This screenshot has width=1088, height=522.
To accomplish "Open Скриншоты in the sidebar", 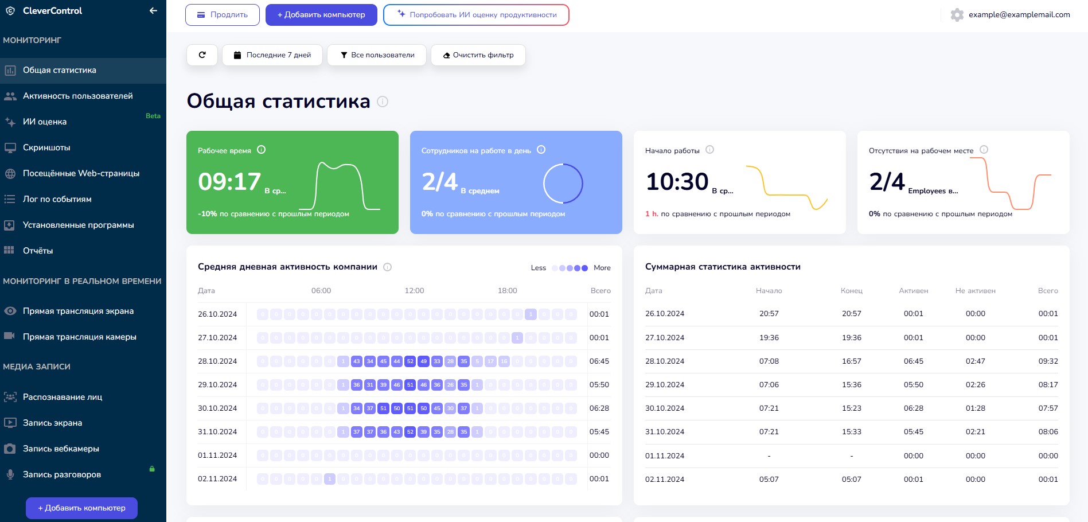I will tap(46, 147).
